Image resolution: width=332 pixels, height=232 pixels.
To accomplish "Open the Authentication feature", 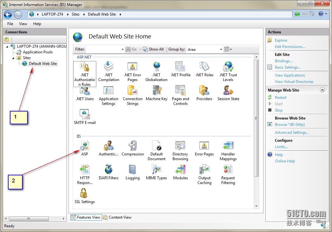I will coord(109,148).
